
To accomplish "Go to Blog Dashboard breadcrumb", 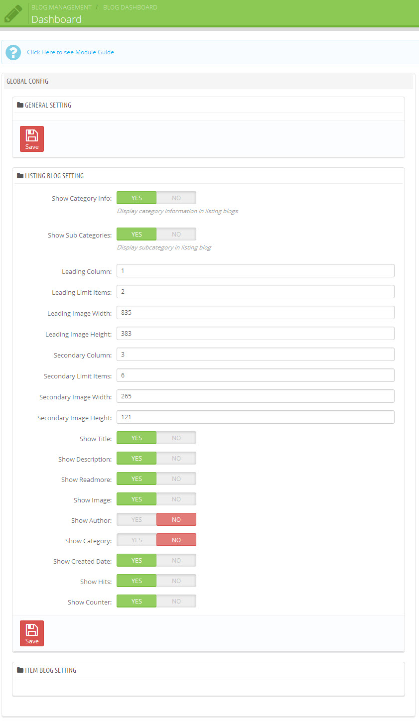I will coord(130,7).
